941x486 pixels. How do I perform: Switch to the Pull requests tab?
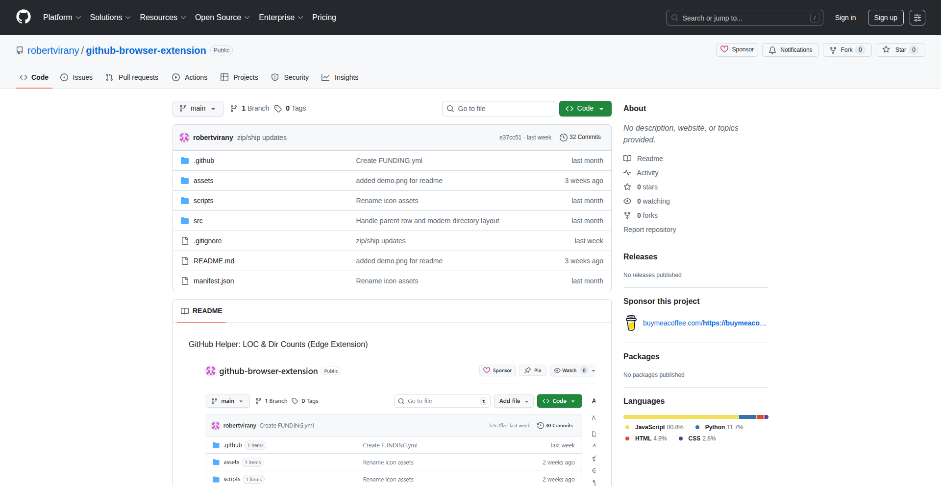pos(132,77)
